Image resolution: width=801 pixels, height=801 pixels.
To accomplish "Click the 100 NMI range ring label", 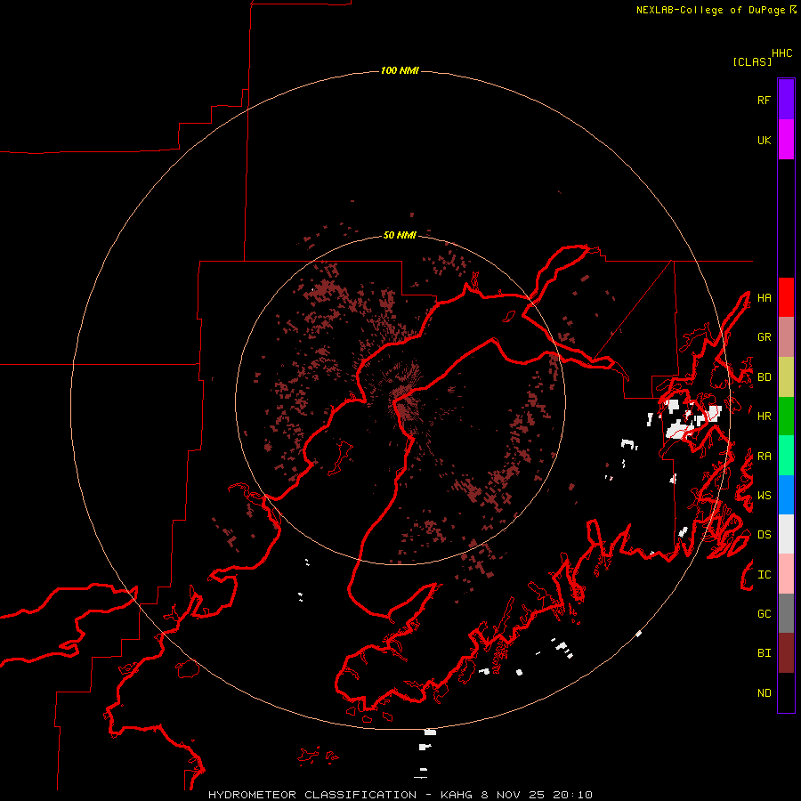I will [400, 70].
